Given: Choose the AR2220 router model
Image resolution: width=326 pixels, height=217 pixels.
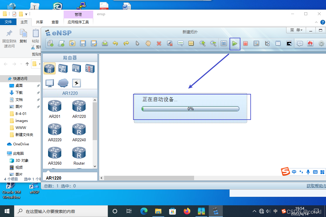Looking at the screenshot, I should [55, 132].
